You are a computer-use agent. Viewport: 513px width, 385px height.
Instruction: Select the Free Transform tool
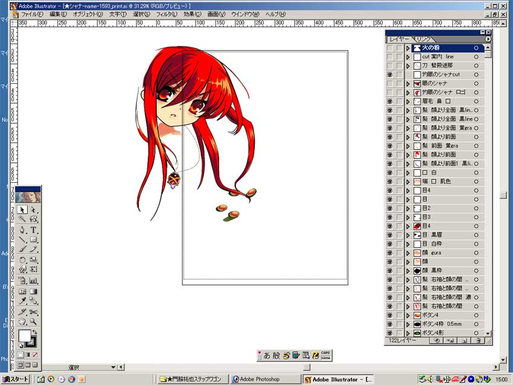tap(33, 269)
